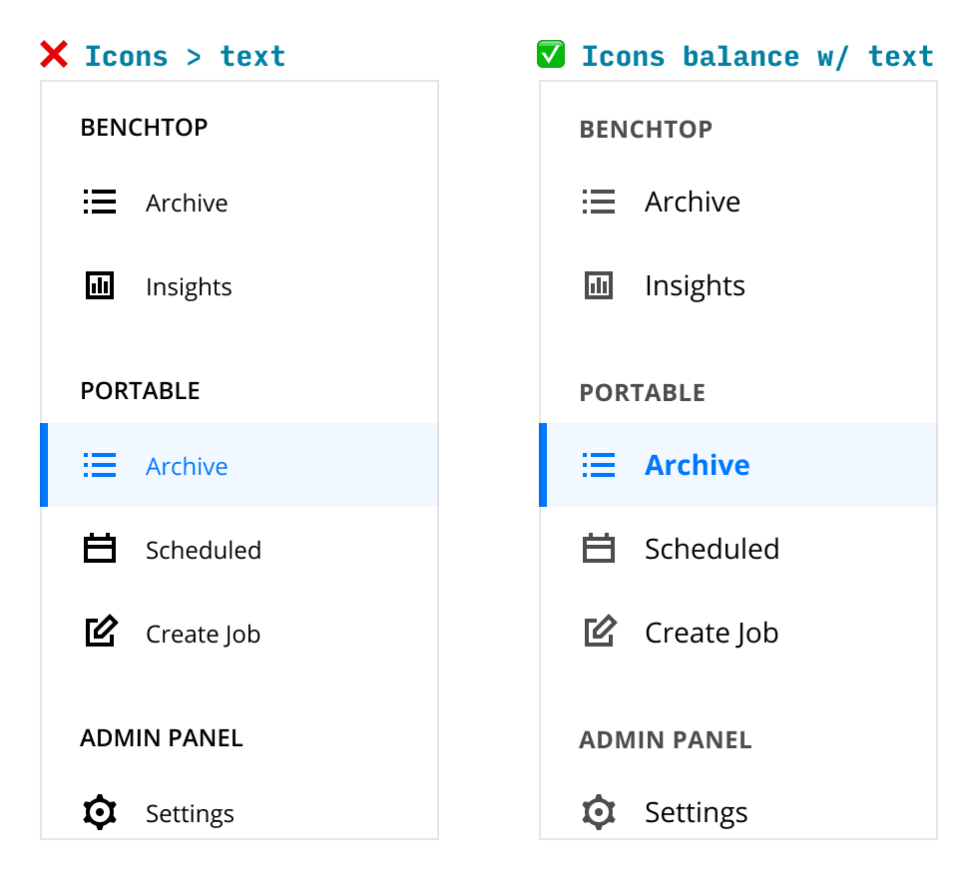978x880 pixels.
Task: Click the Insights bar chart icon in left panel
Action: click(100, 286)
